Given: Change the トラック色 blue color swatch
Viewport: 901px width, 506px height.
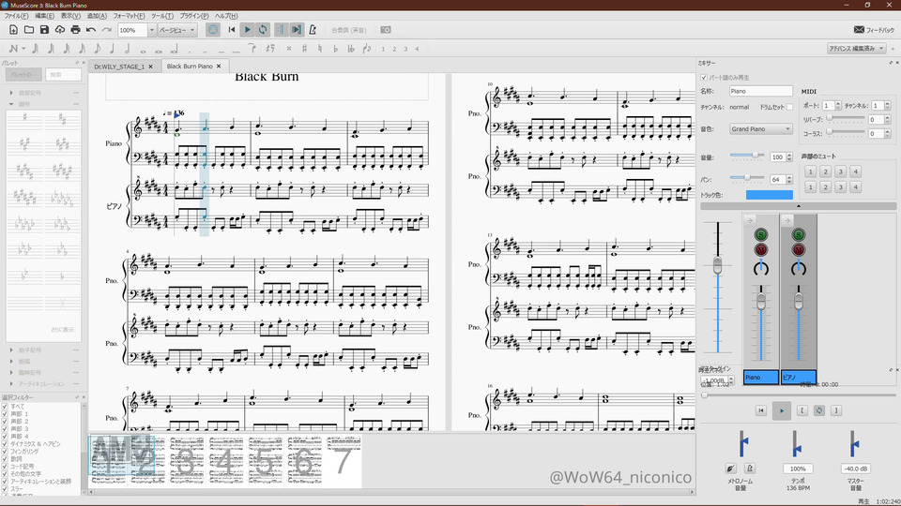Looking at the screenshot, I should pyautogui.click(x=769, y=195).
